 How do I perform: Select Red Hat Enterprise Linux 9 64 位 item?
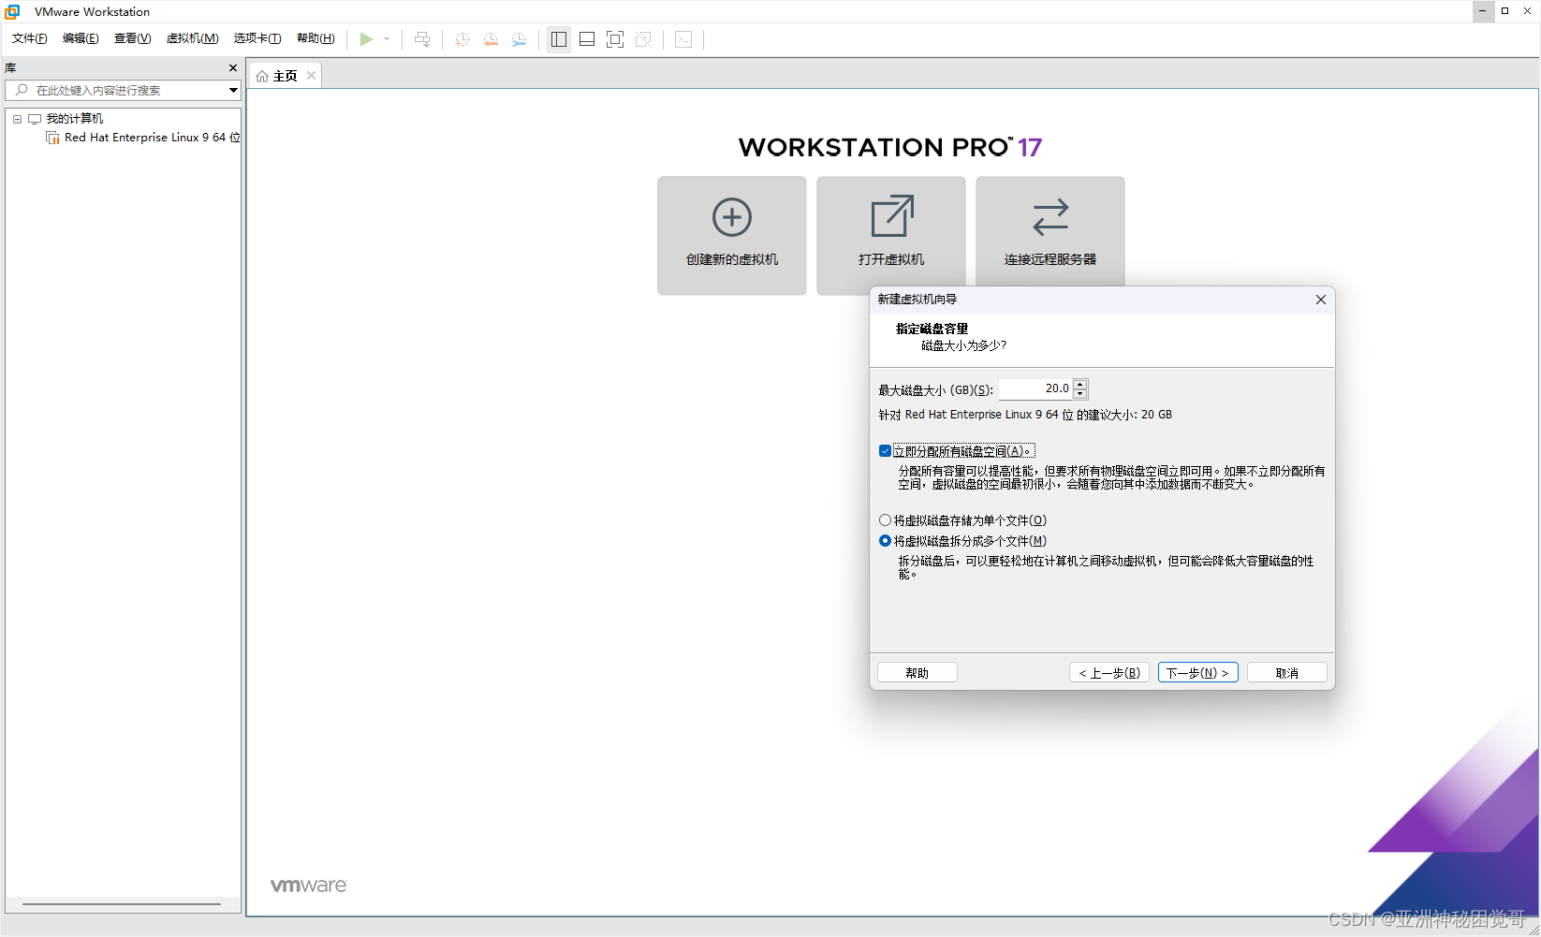coord(152,138)
